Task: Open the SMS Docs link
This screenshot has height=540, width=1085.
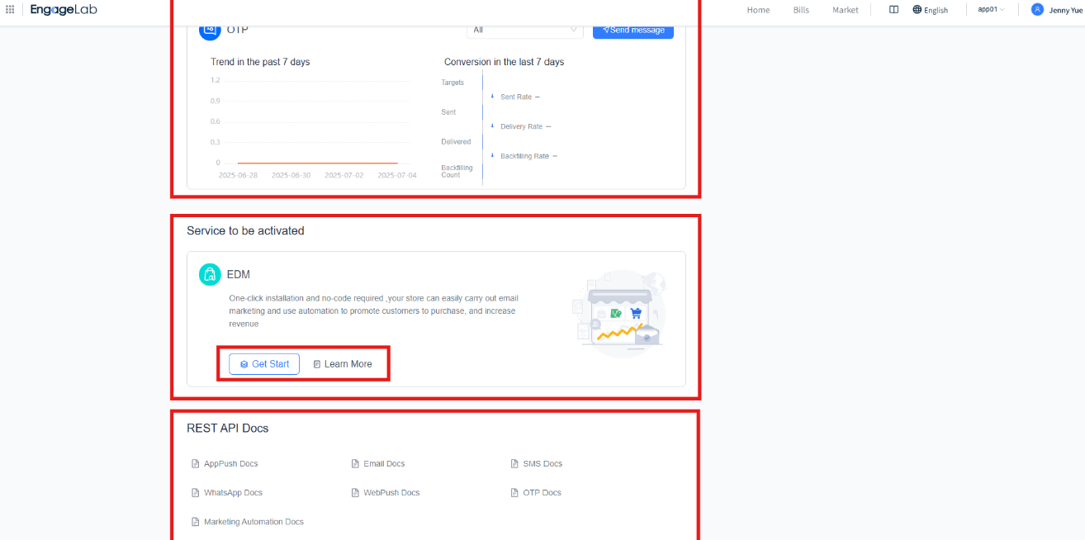Action: (542, 464)
